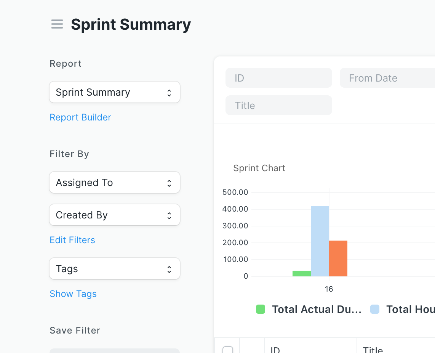Viewport: 435px width, 353px height.
Task: Click the Title search input field
Action: click(278, 105)
